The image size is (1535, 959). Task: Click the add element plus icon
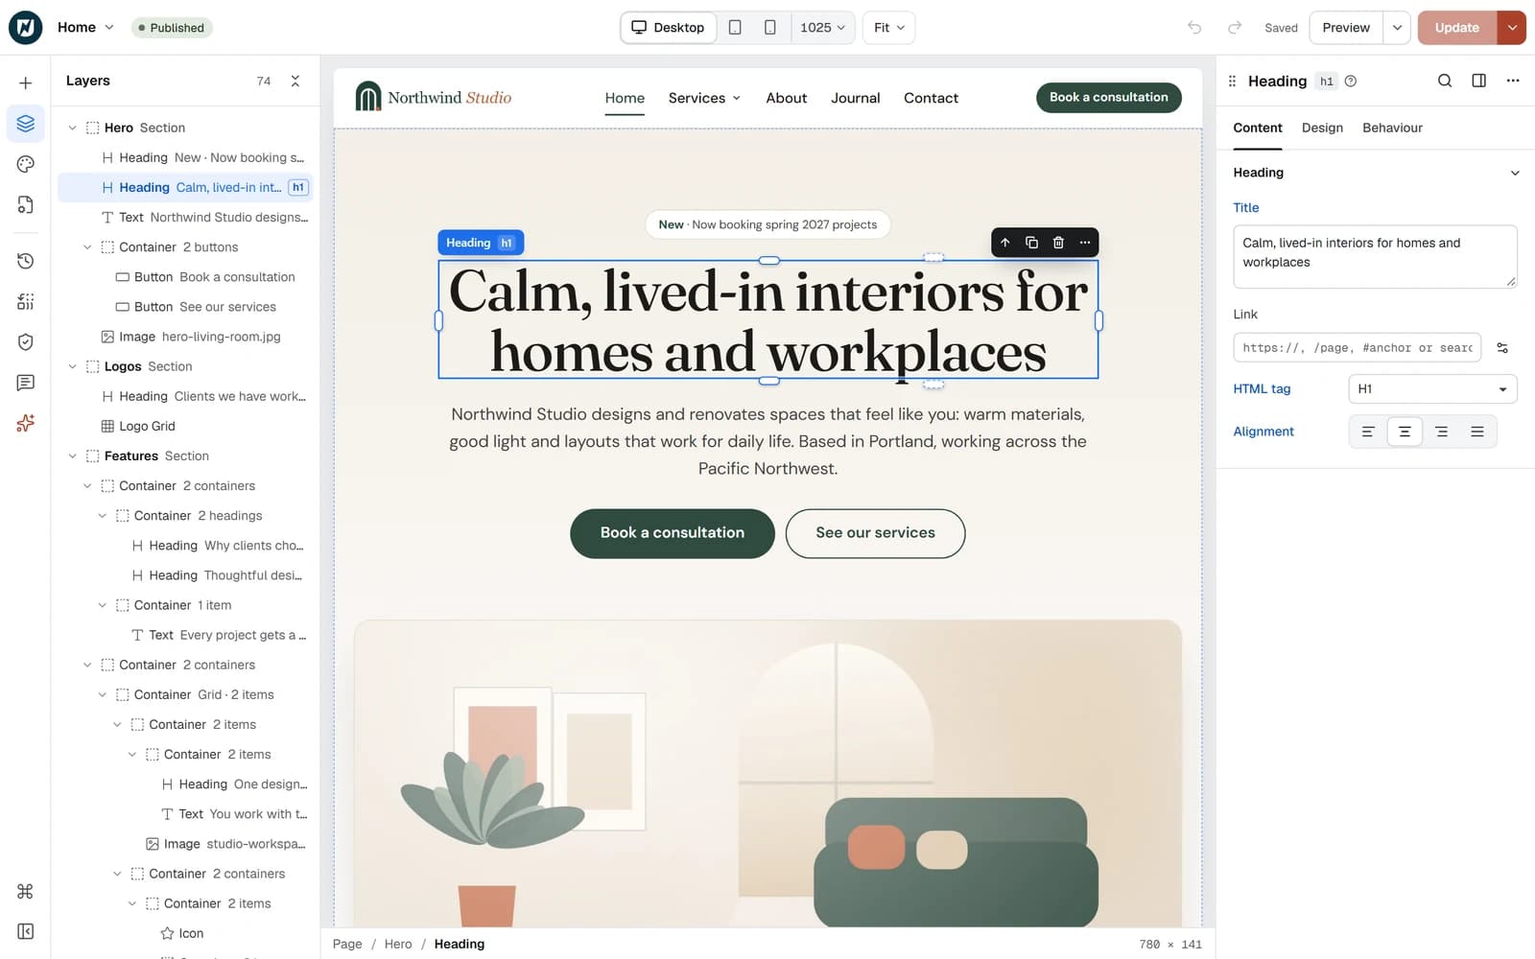click(x=26, y=83)
